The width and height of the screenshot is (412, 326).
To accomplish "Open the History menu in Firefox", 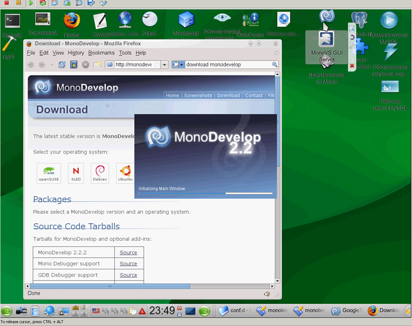I will tap(76, 53).
